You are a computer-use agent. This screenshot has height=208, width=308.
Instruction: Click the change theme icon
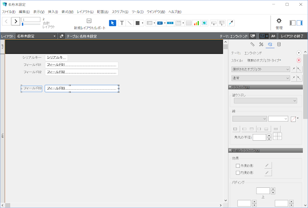pos(252,36)
